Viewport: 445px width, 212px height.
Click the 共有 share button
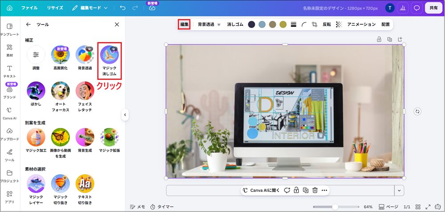[x=433, y=8]
